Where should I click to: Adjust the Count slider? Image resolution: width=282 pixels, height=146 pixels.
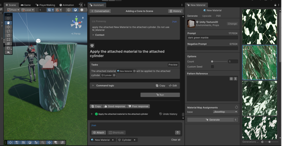point(212,62)
